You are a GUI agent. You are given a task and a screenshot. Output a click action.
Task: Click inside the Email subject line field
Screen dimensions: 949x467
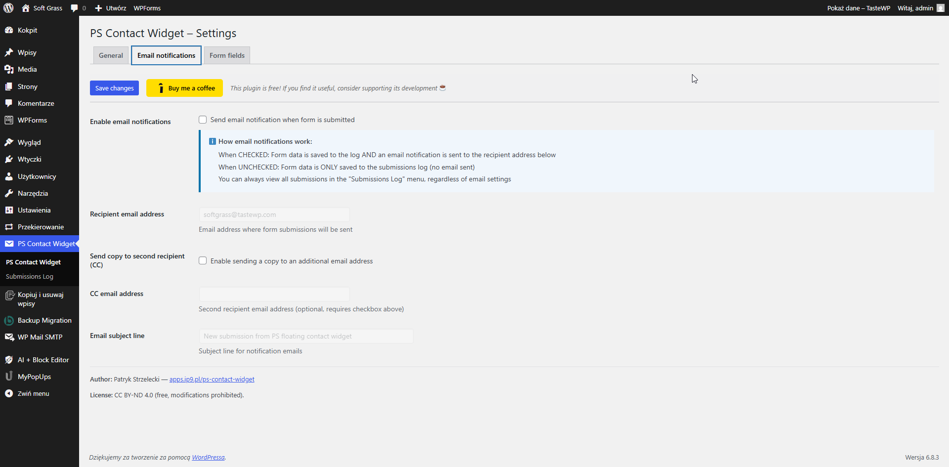tap(305, 336)
